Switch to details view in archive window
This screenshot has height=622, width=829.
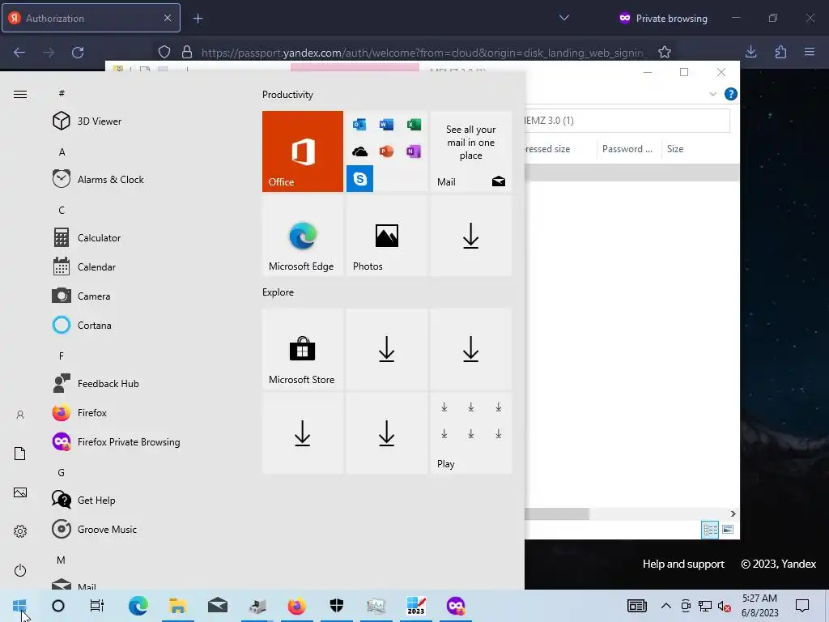click(709, 530)
